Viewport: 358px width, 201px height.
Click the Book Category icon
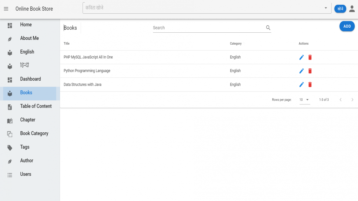10,134
